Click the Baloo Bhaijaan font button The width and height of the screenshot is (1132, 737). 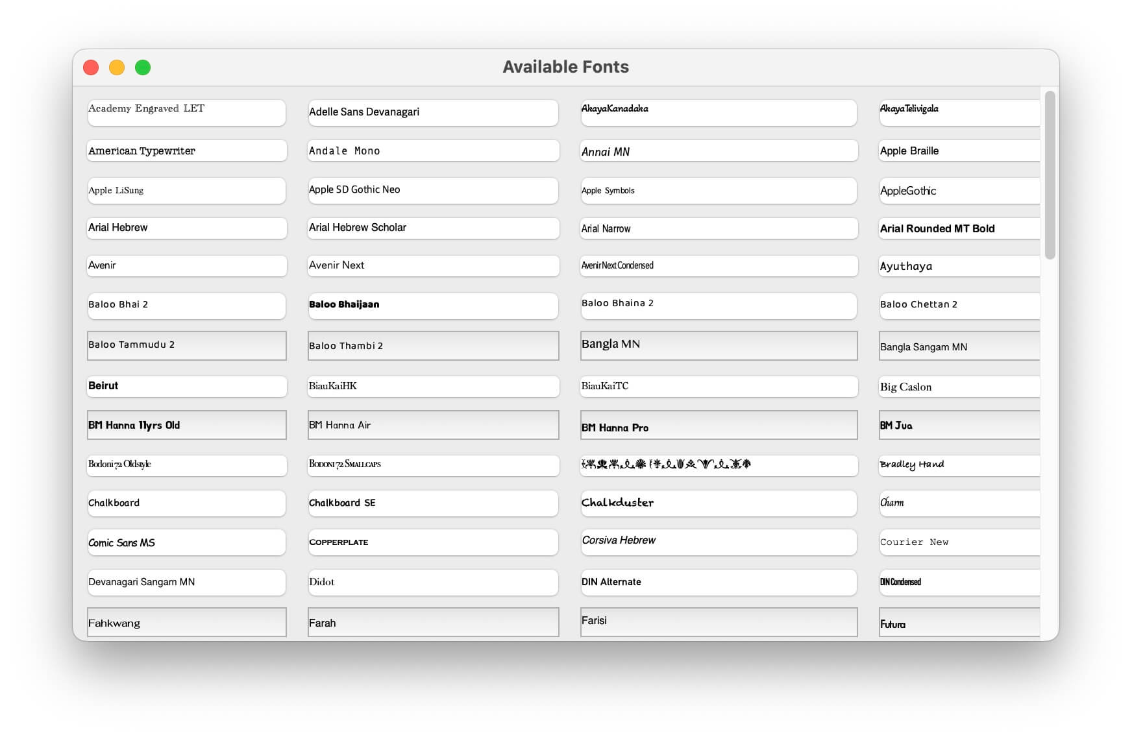[x=433, y=305]
